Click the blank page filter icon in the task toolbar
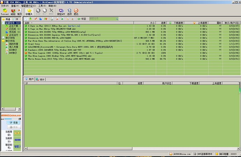The image size is (241, 157). (x=25, y=19)
